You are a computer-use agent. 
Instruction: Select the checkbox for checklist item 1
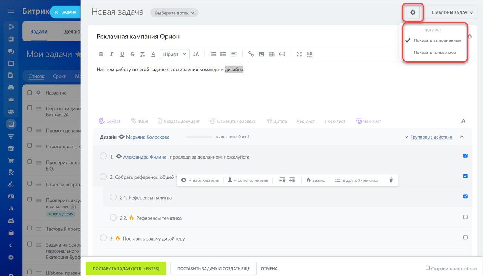pyautogui.click(x=465, y=156)
